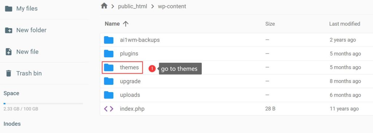
Task: Select the plugins folder icon
Action: click(x=109, y=54)
